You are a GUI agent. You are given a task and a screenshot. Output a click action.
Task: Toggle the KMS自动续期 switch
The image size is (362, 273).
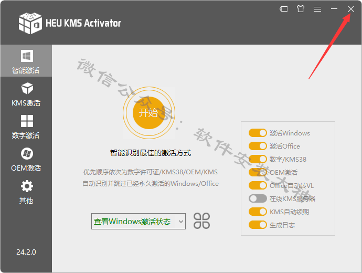(258, 212)
